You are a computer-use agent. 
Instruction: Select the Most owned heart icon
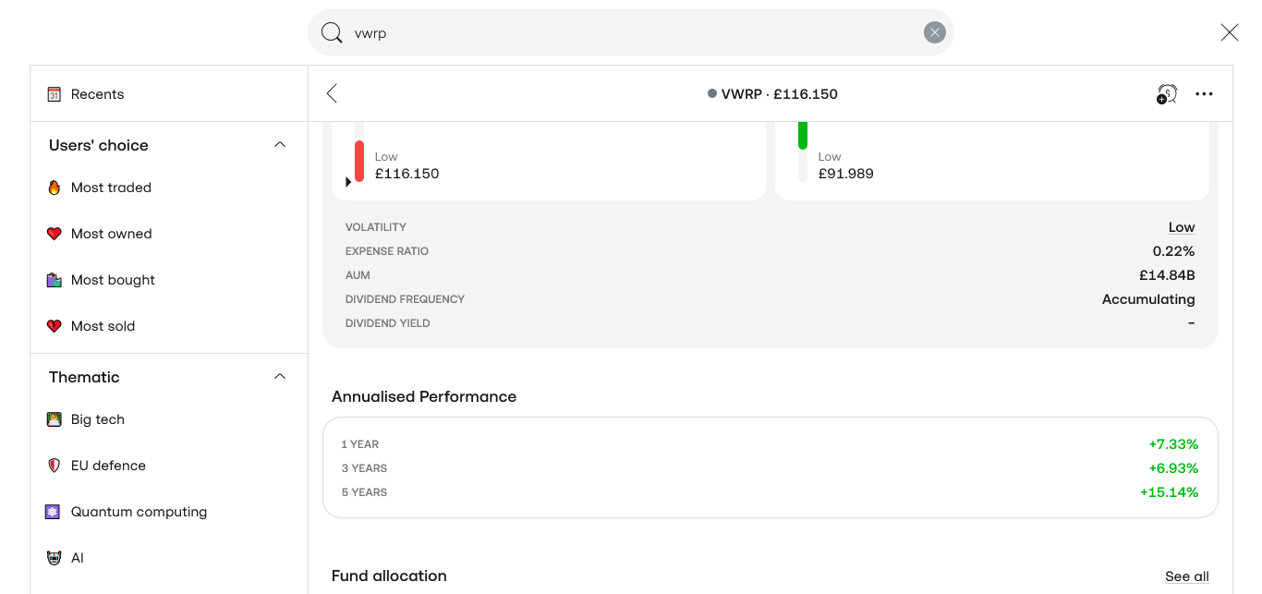(x=54, y=234)
